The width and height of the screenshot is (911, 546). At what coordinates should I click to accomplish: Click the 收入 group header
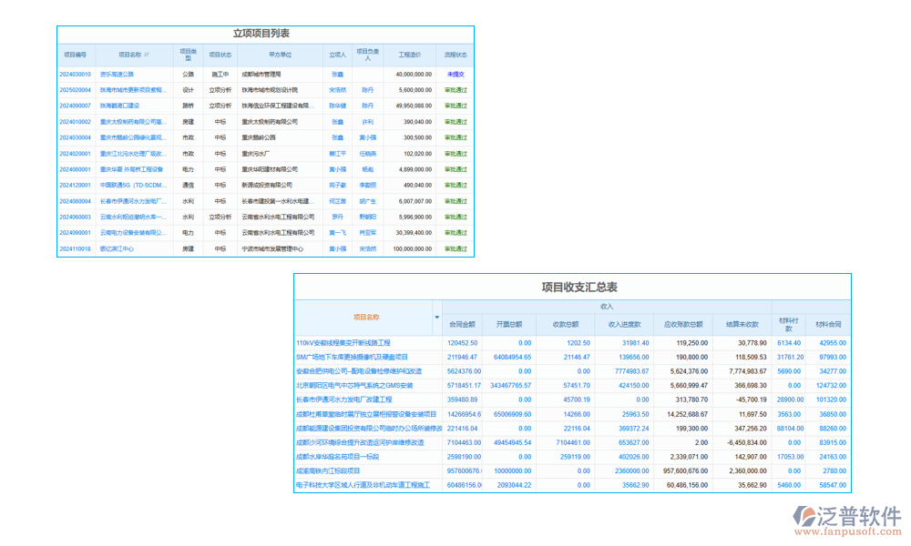[x=607, y=308]
